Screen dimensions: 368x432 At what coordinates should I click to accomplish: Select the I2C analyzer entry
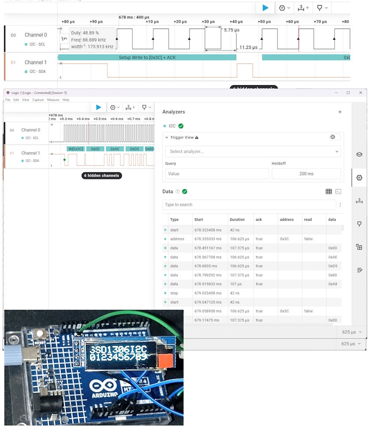[172, 126]
